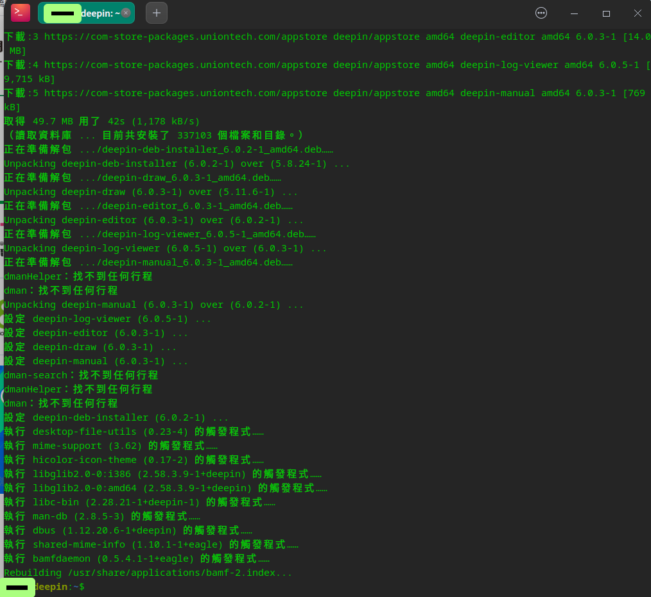Close the deepin Terminal window
Image resolution: width=651 pixels, height=597 pixels.
tap(637, 12)
